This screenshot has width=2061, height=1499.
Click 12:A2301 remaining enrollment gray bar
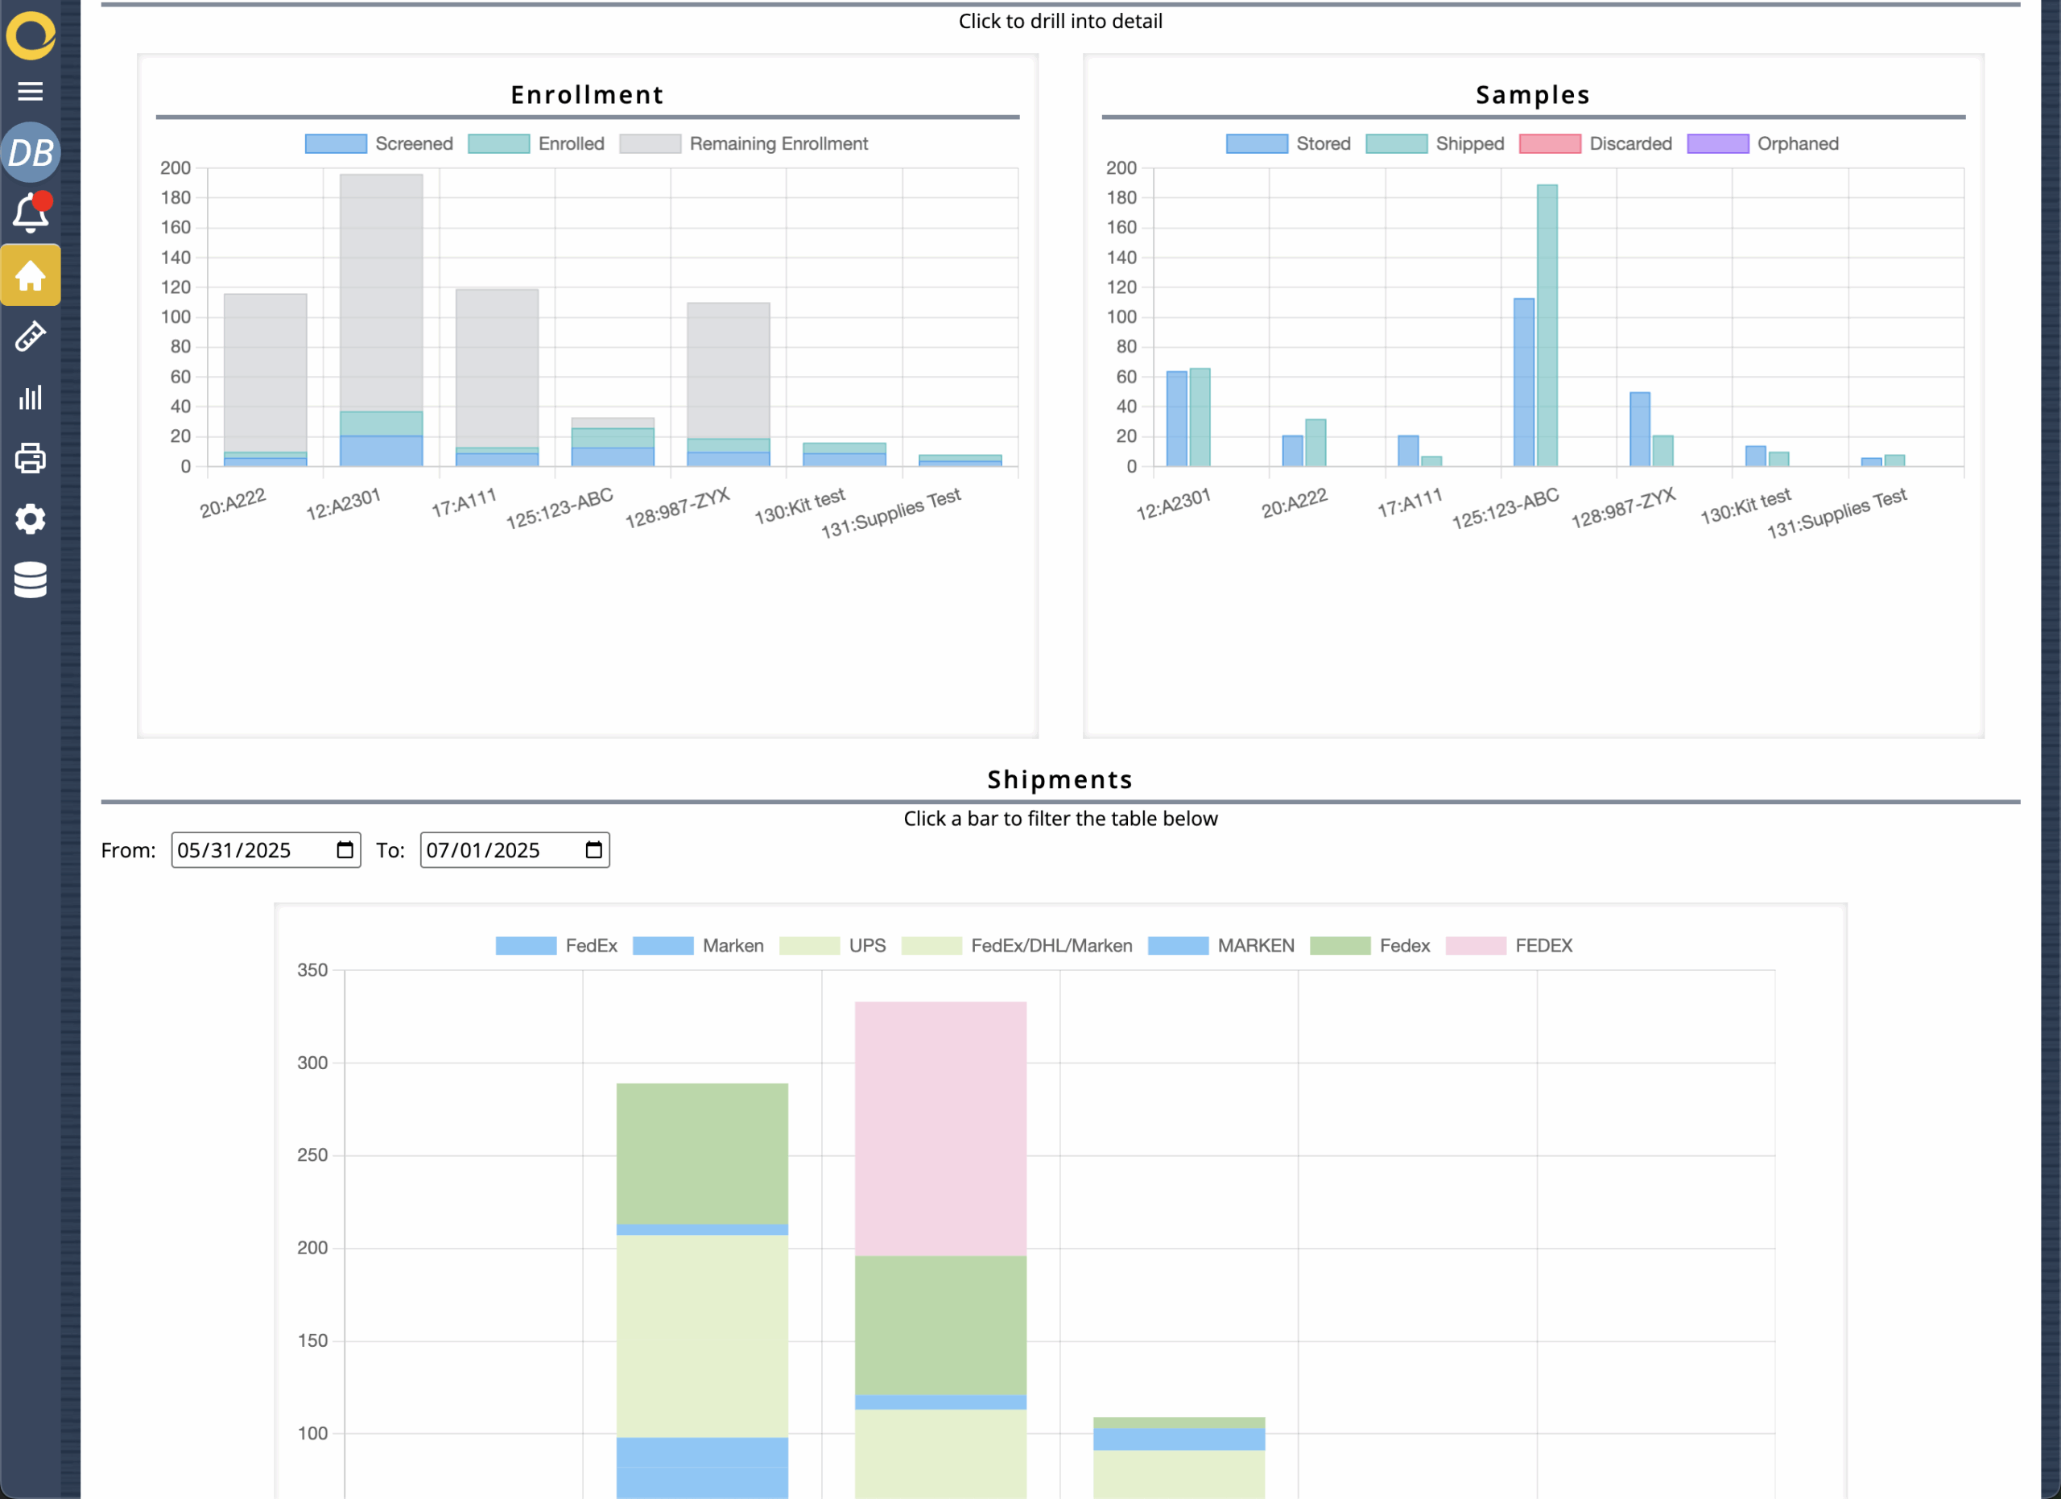click(x=381, y=292)
